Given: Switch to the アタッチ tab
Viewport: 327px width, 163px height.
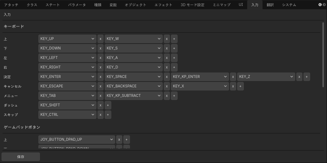Looking at the screenshot, I should [x=11, y=5].
